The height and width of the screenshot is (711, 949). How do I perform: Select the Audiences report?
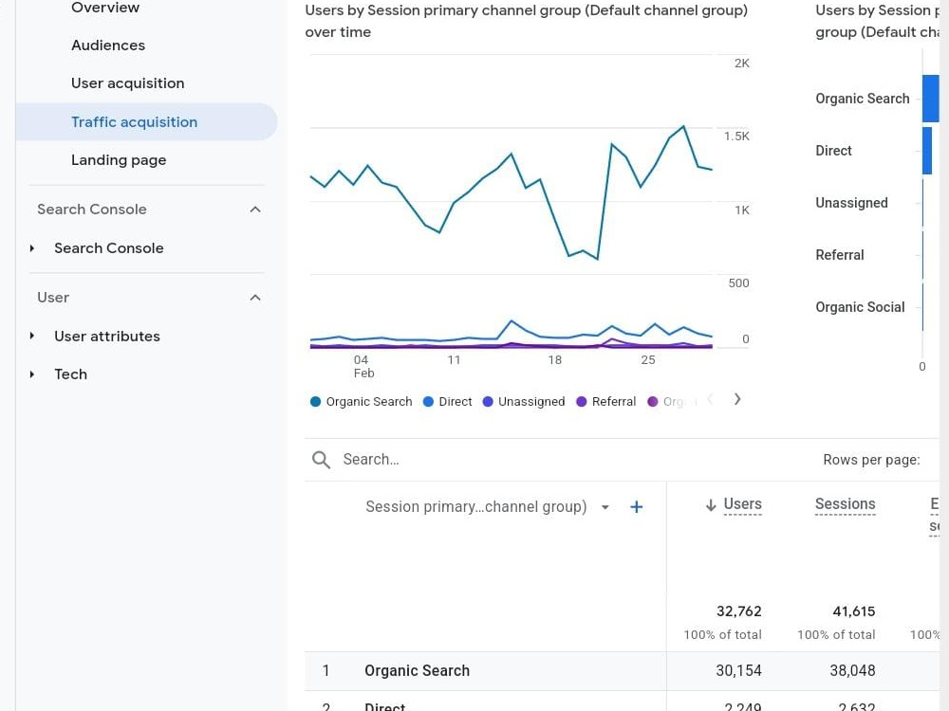click(108, 45)
